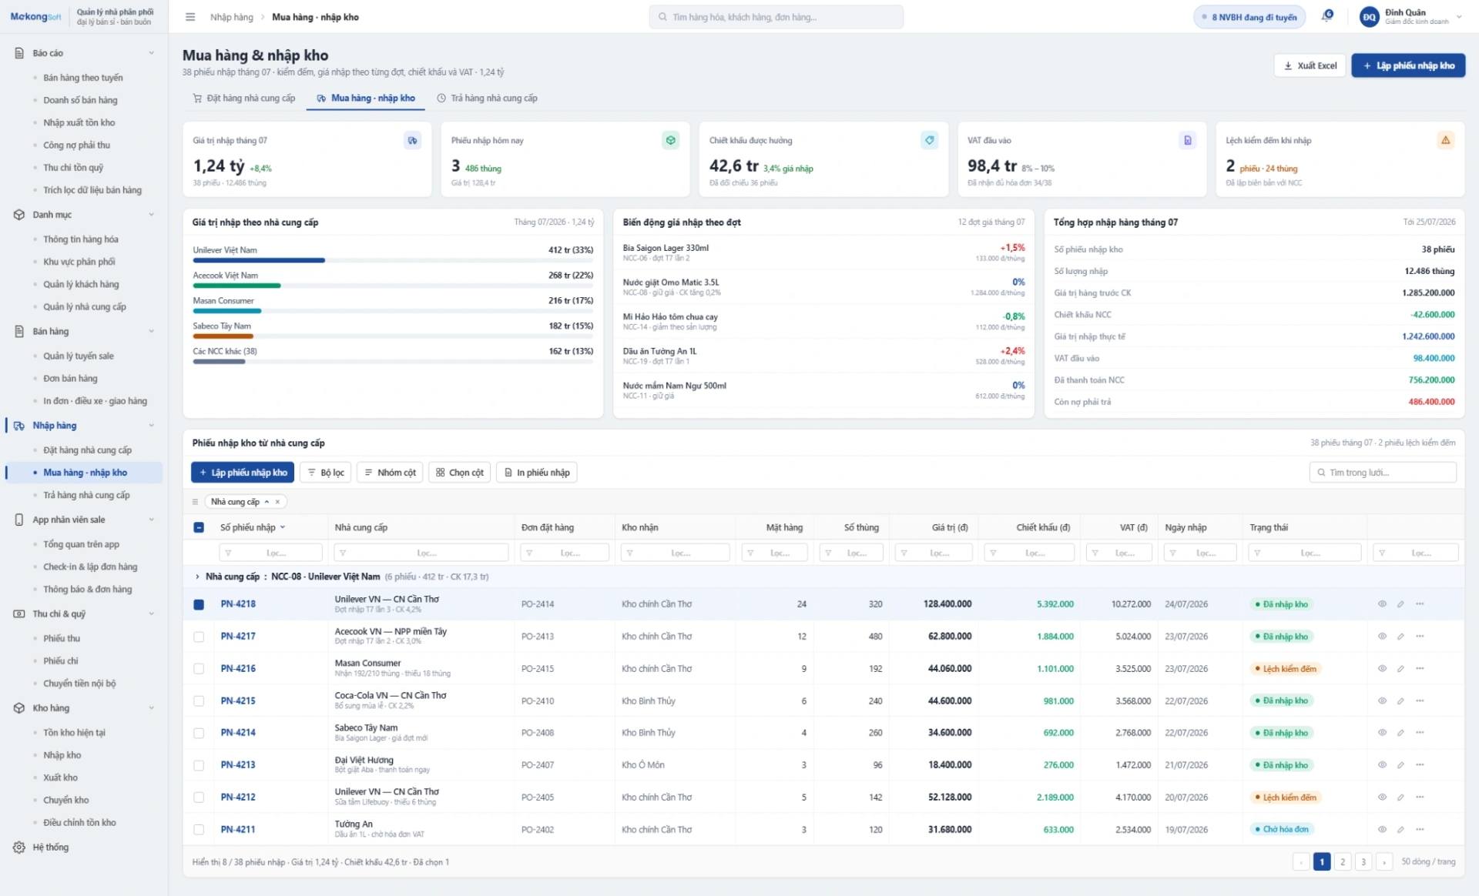Select the PN-4212 row checkbox

[x=199, y=797]
